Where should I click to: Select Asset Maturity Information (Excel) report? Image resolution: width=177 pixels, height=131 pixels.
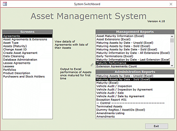point(133,36)
